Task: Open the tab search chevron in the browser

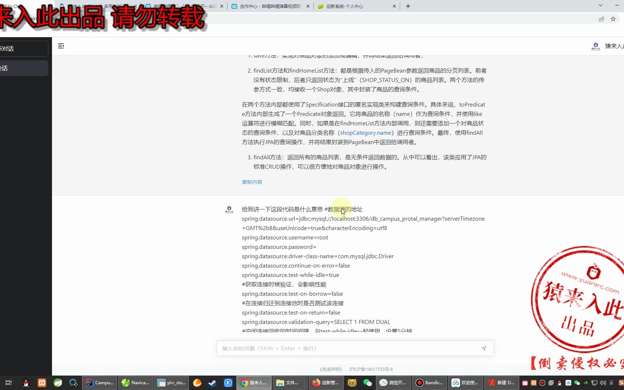Action: click(x=600, y=5)
